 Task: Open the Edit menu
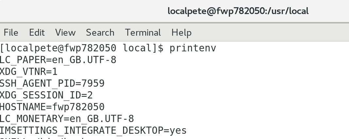tap(37, 33)
